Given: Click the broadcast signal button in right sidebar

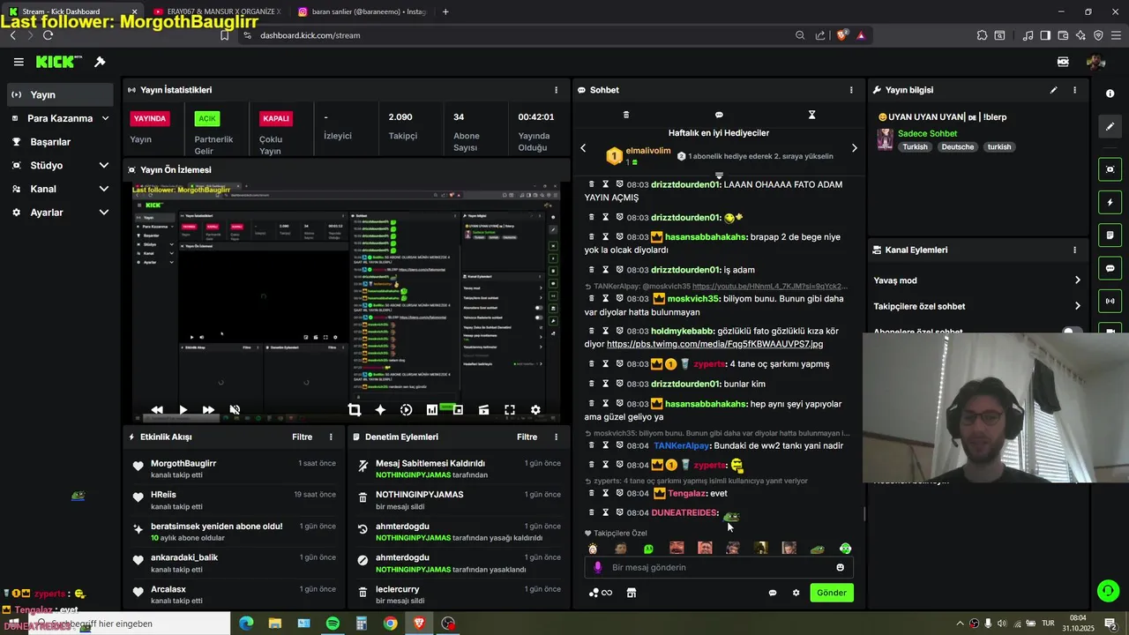Looking at the screenshot, I should coord(1110,301).
